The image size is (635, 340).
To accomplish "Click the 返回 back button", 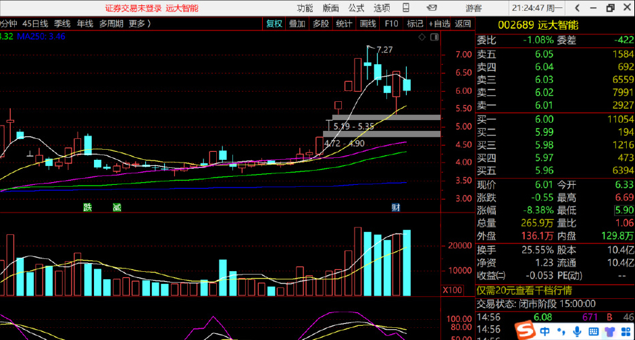I will 463,24.
